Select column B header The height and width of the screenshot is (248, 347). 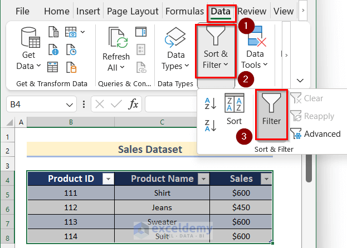coord(71,122)
